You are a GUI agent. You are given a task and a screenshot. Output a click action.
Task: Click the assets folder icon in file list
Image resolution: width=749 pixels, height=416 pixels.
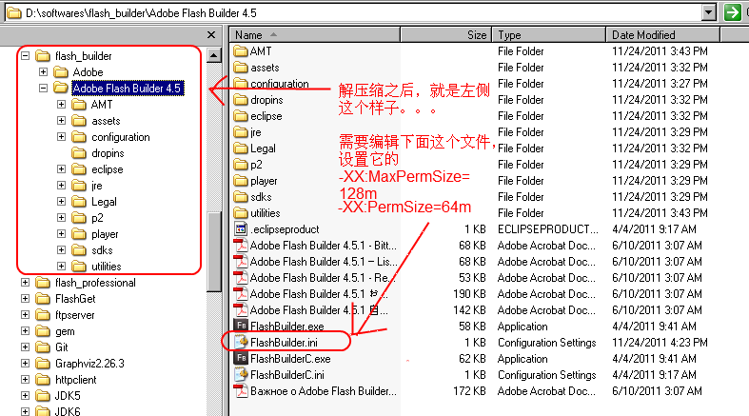(x=241, y=67)
